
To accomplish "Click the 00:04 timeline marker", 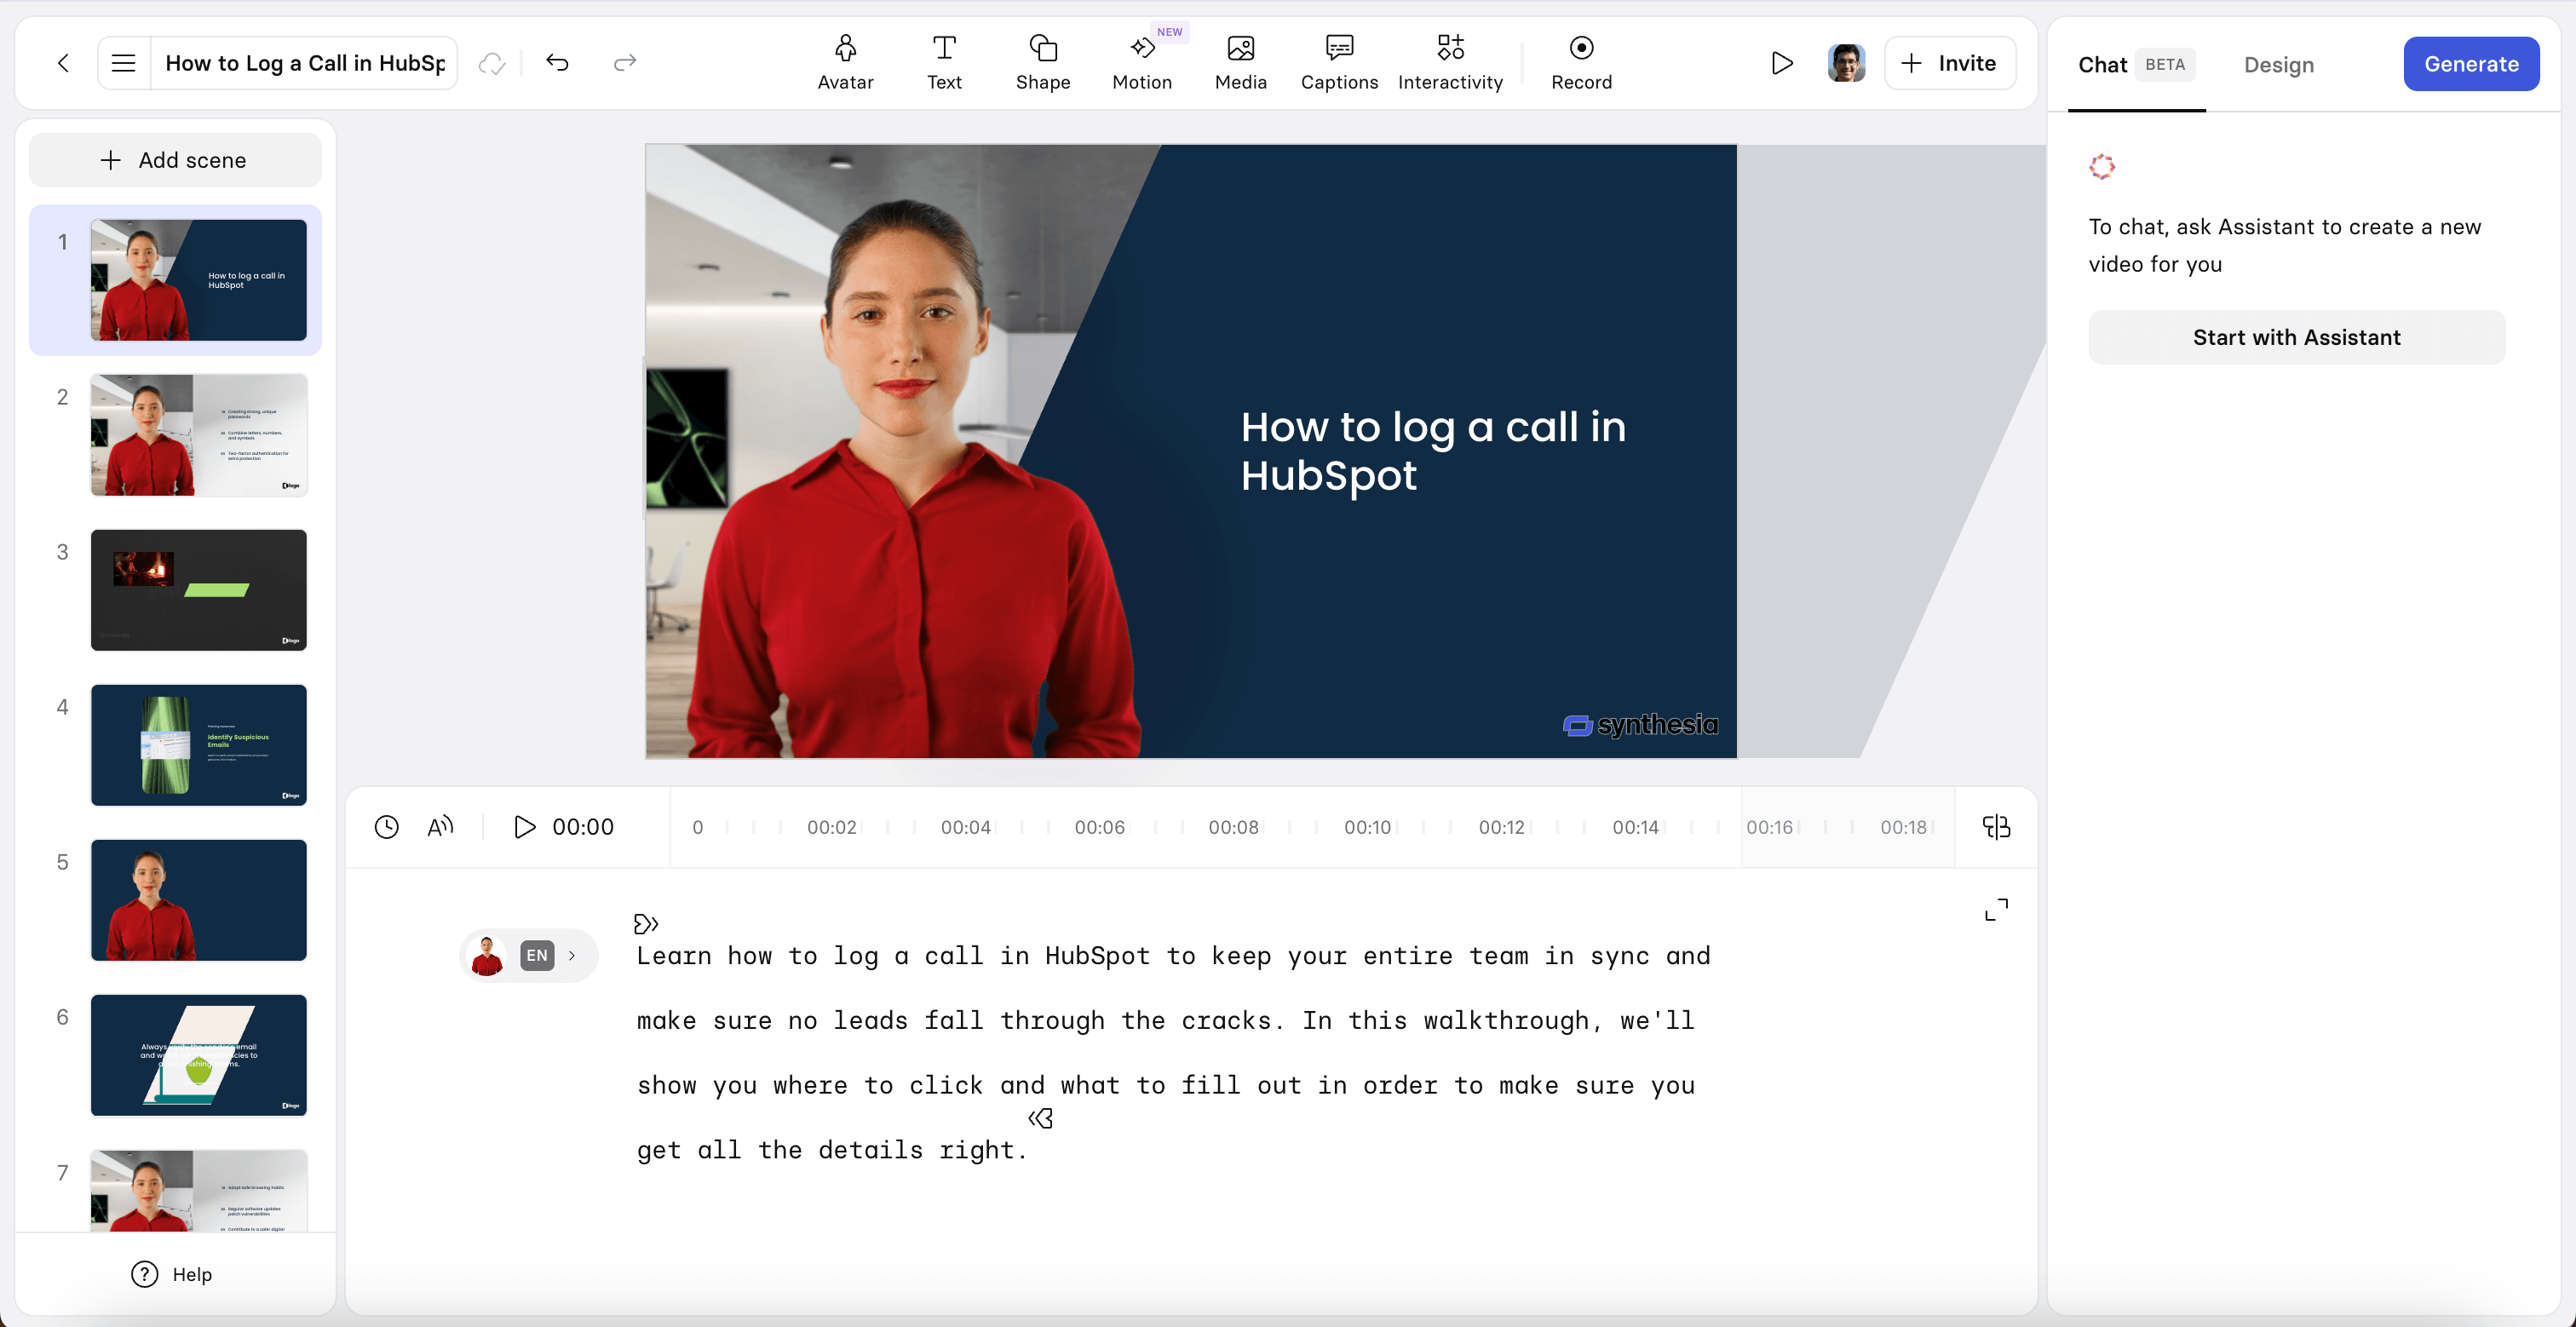I will click(x=965, y=827).
